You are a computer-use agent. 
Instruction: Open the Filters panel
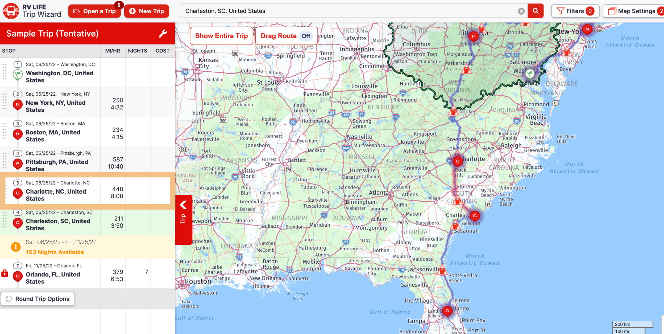click(x=575, y=11)
